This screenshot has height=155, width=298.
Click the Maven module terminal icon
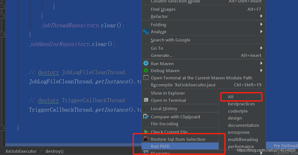146,78
